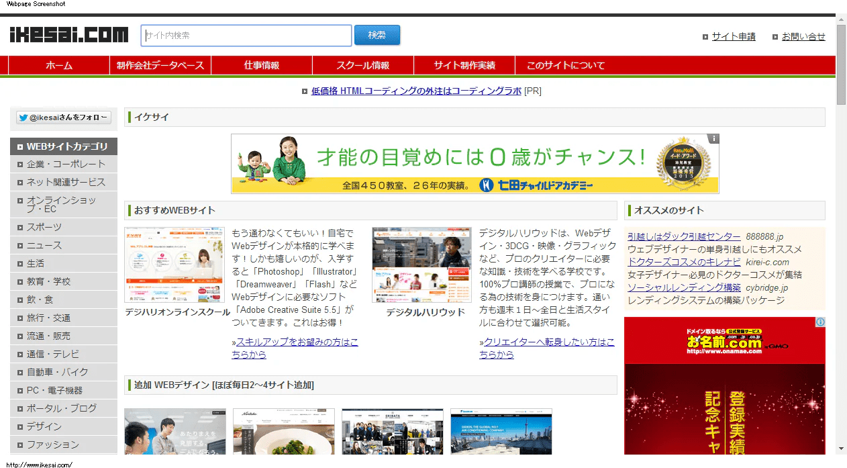
Task: Focus the サイト内検索 search field
Action: 246,36
